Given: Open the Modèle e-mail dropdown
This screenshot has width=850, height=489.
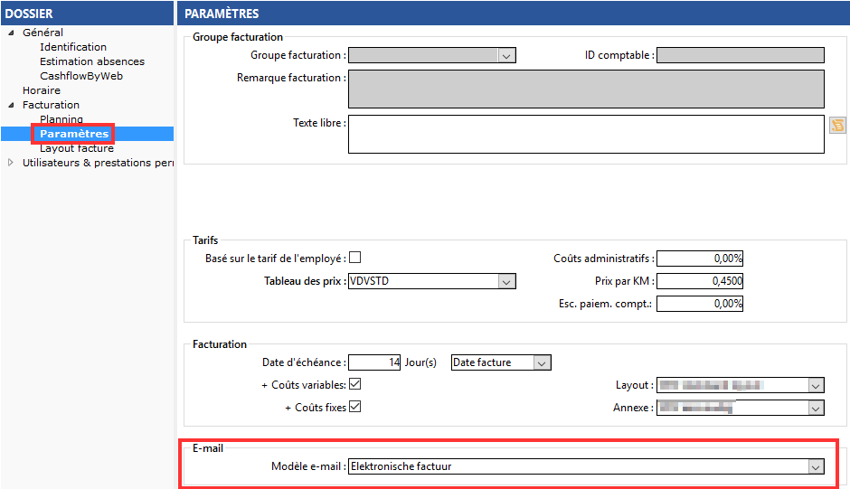Looking at the screenshot, I should (x=816, y=466).
